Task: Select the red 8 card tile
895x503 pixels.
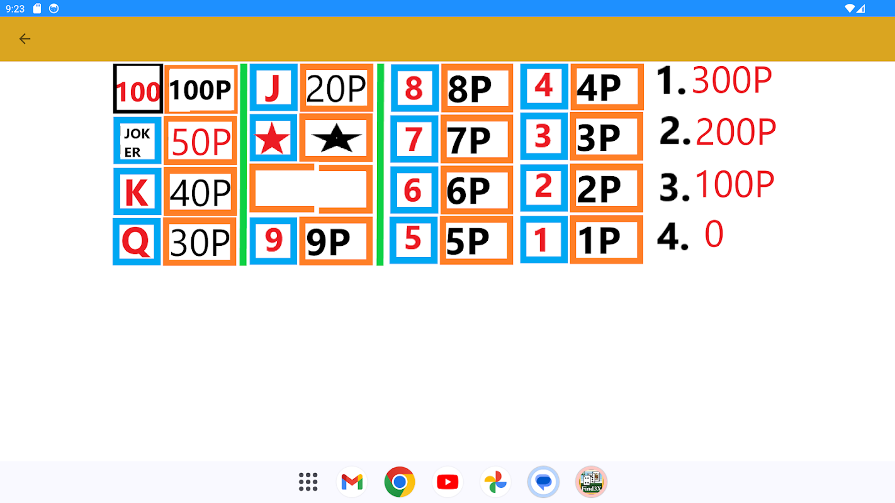Action: (x=415, y=88)
